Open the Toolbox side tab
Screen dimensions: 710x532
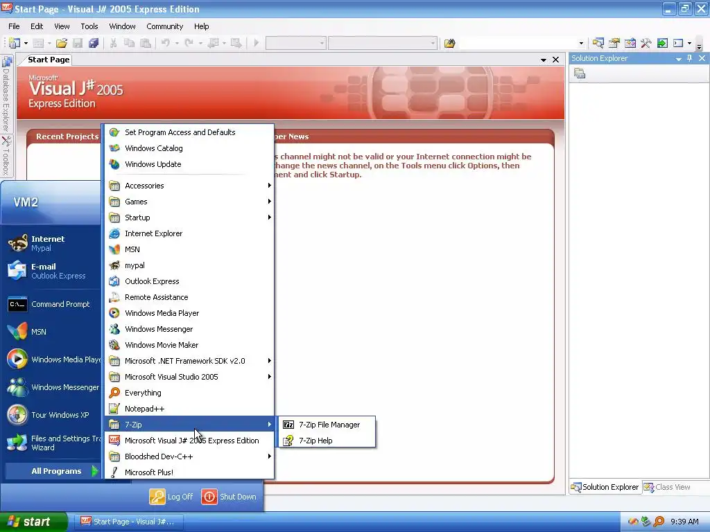pos(6,156)
